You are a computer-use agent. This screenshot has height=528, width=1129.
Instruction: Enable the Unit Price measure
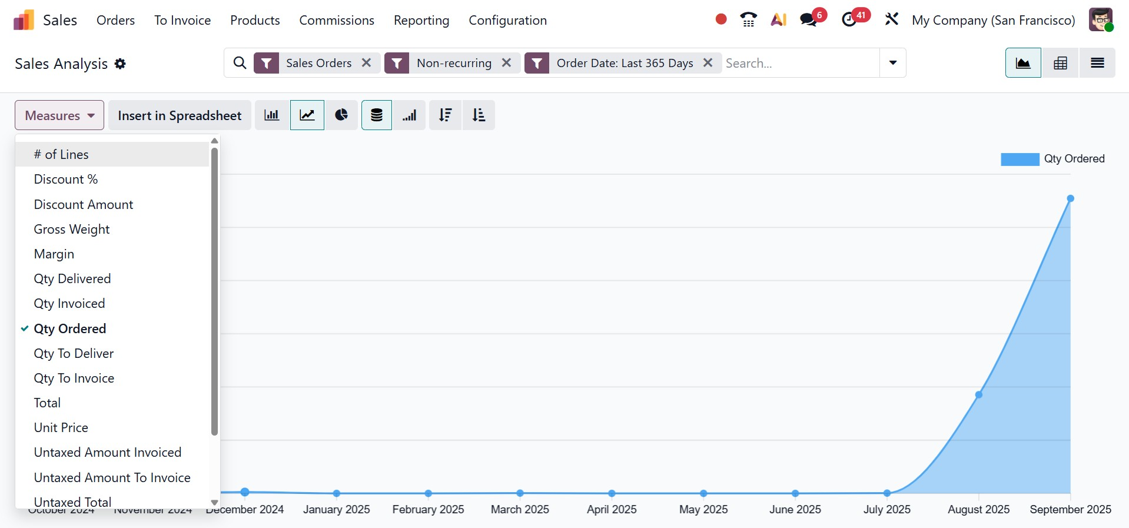click(x=112, y=427)
